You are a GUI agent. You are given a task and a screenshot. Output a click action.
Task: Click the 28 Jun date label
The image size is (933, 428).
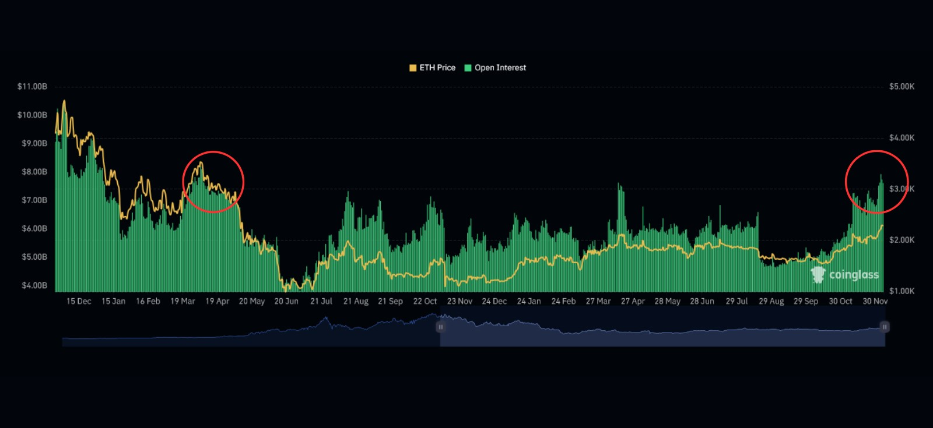point(702,302)
